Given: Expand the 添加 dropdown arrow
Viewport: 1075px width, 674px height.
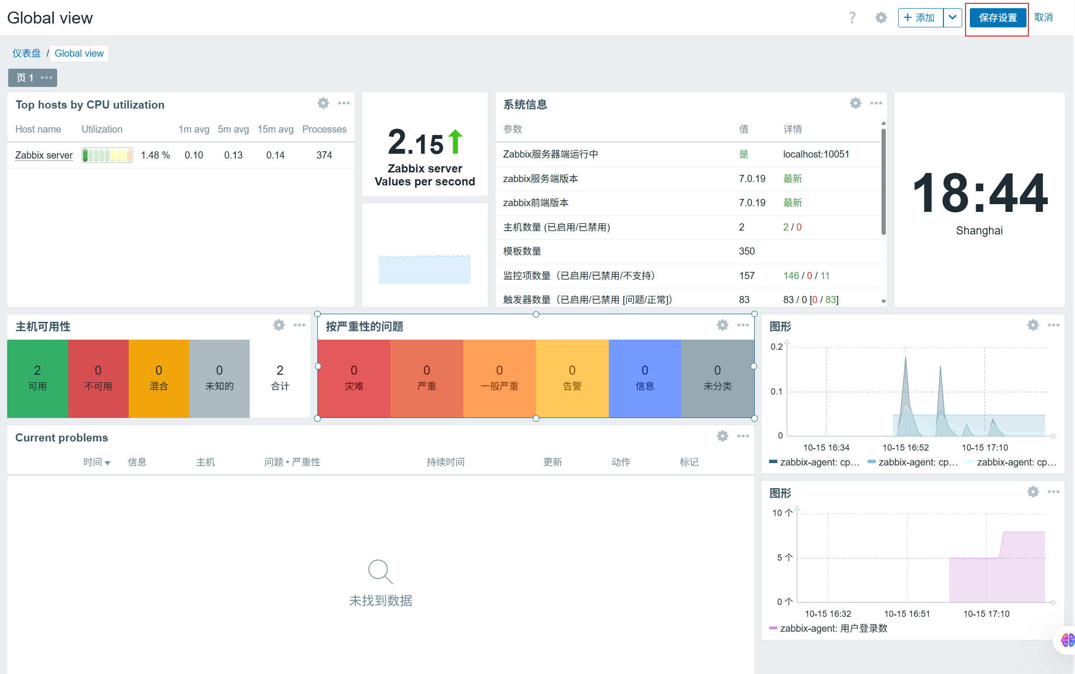Looking at the screenshot, I should [x=952, y=18].
